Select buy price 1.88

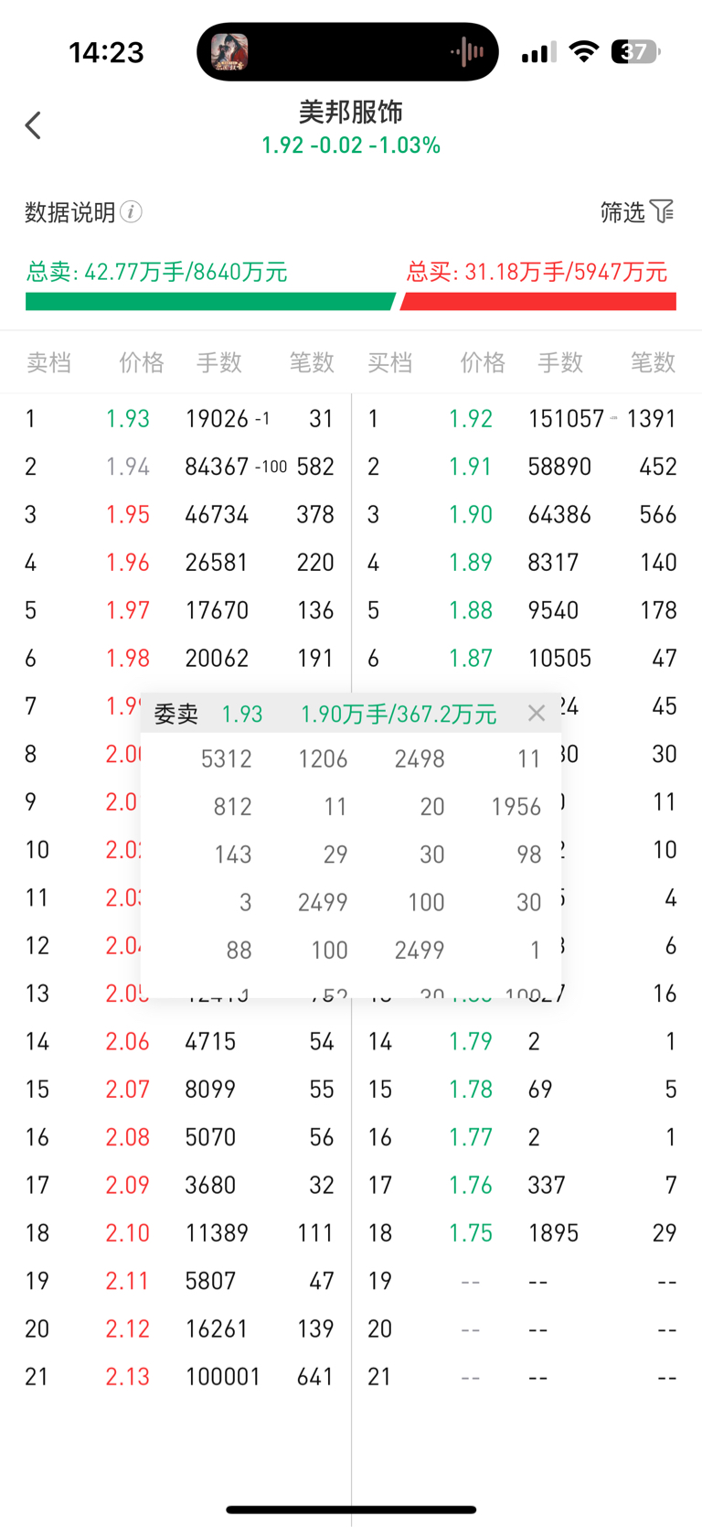click(471, 610)
